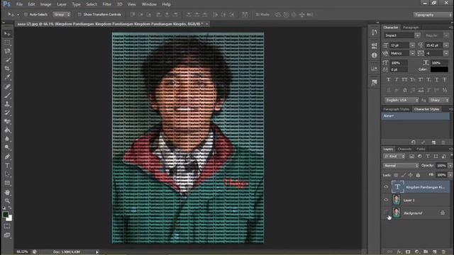
Task: Toggle Faux Bold in Character panel
Action: click(x=389, y=80)
